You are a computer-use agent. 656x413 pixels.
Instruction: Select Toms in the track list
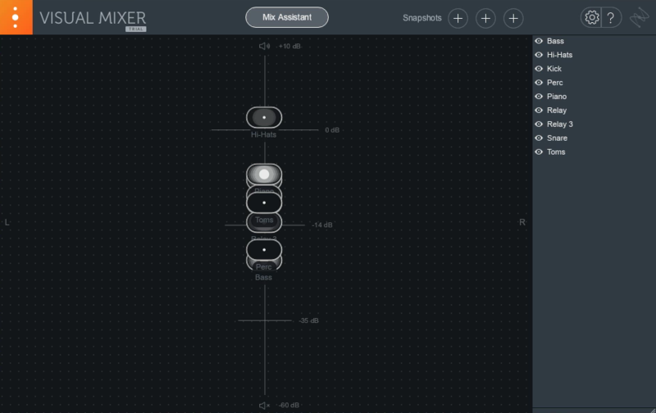(x=556, y=152)
